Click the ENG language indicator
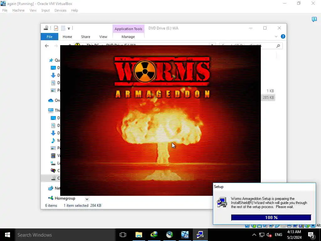The width and height of the screenshot is (321, 241). click(278, 235)
